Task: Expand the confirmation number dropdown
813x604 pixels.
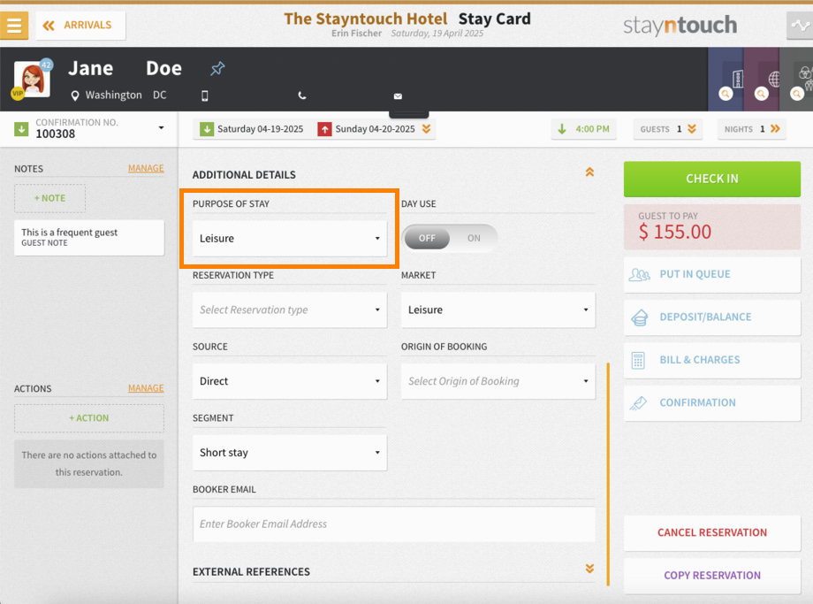Action: tap(161, 127)
